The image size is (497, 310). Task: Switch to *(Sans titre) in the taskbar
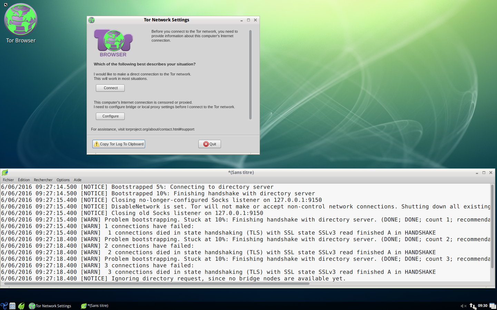point(95,306)
